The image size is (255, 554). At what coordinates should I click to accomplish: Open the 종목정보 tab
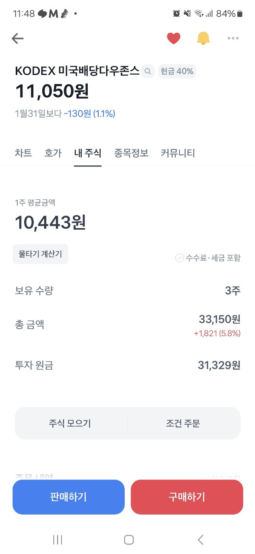click(x=131, y=153)
